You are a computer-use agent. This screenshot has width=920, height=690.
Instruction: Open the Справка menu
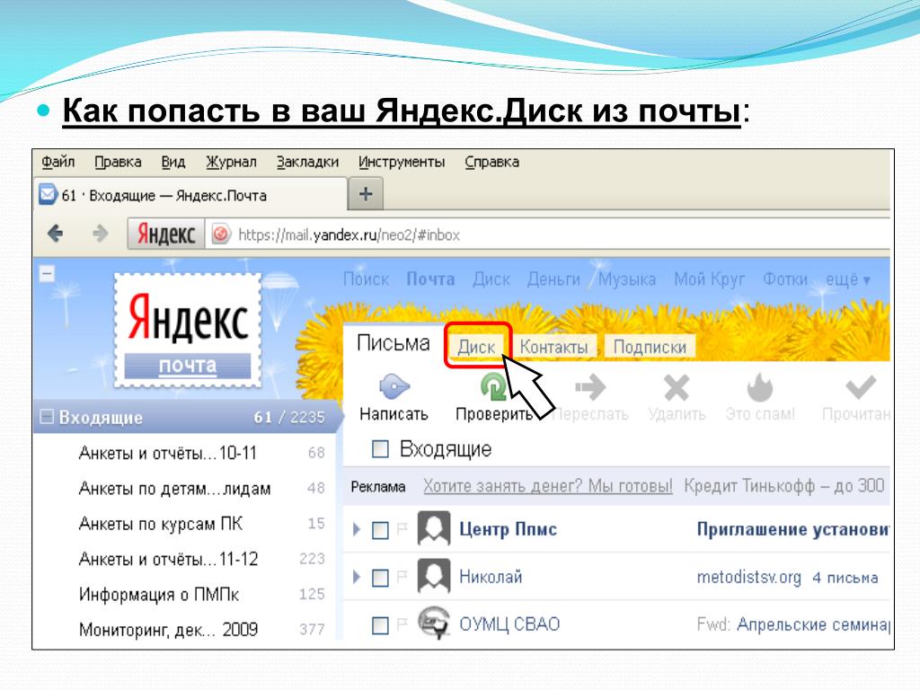click(491, 162)
